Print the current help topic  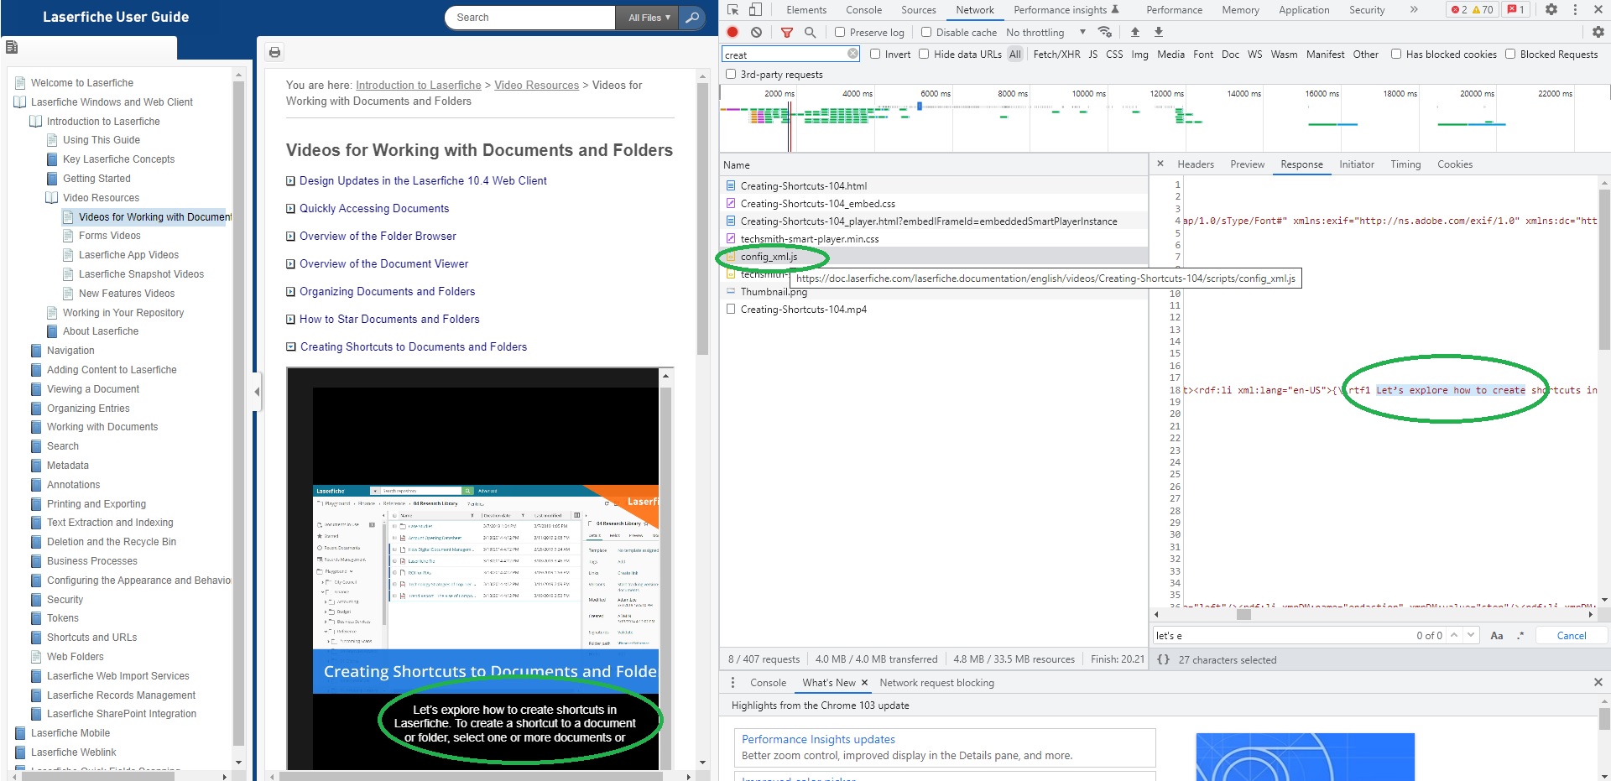tap(274, 52)
